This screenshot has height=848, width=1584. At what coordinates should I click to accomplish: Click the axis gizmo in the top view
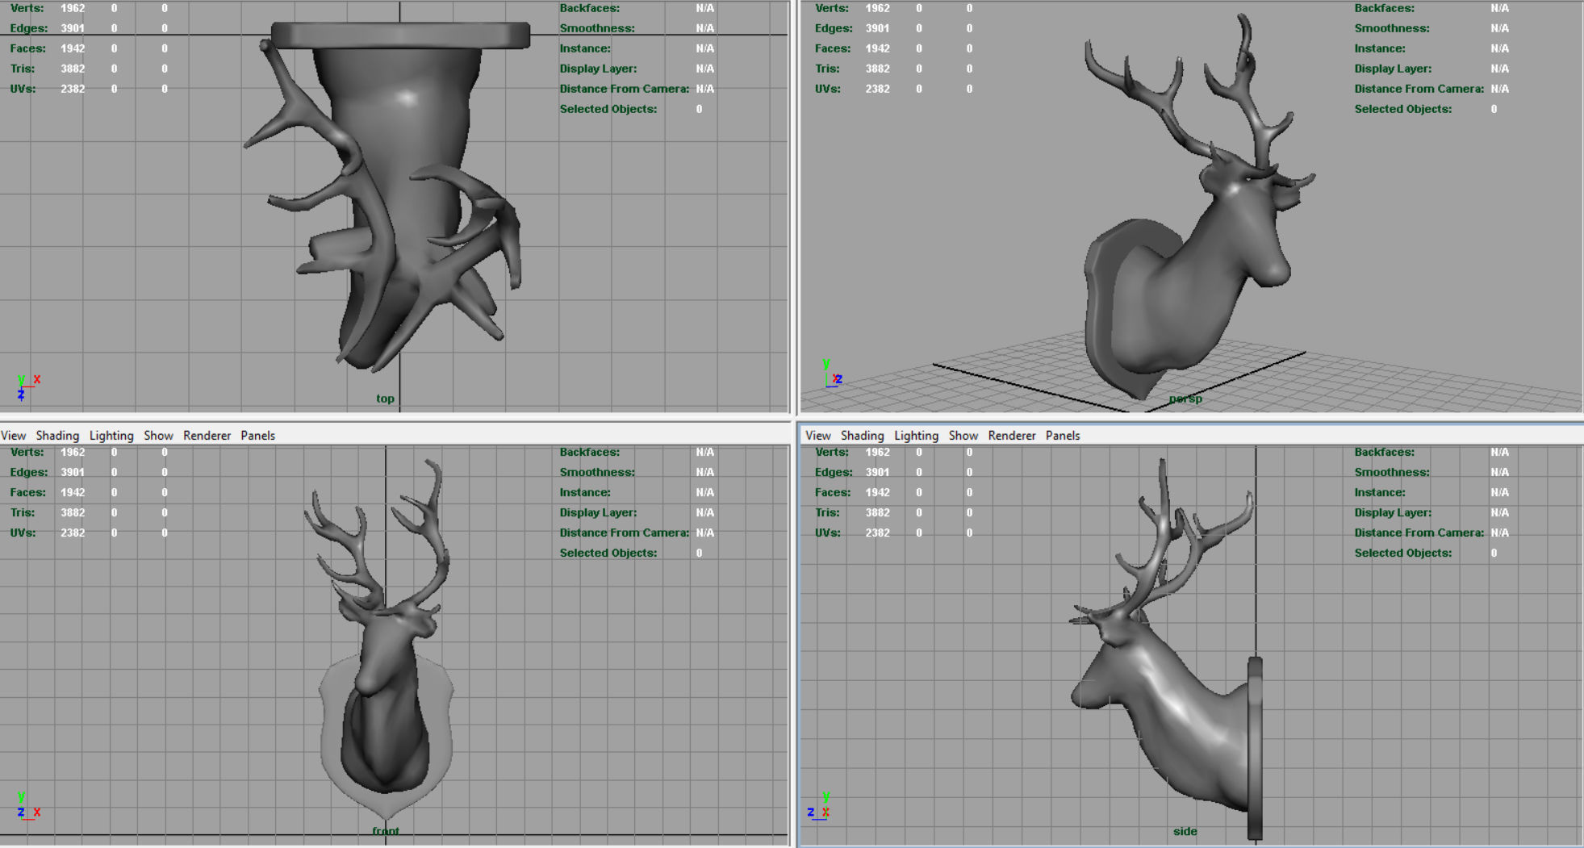click(x=27, y=387)
